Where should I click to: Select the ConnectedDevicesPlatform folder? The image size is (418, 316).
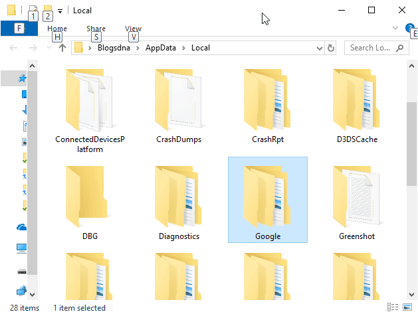(90, 111)
